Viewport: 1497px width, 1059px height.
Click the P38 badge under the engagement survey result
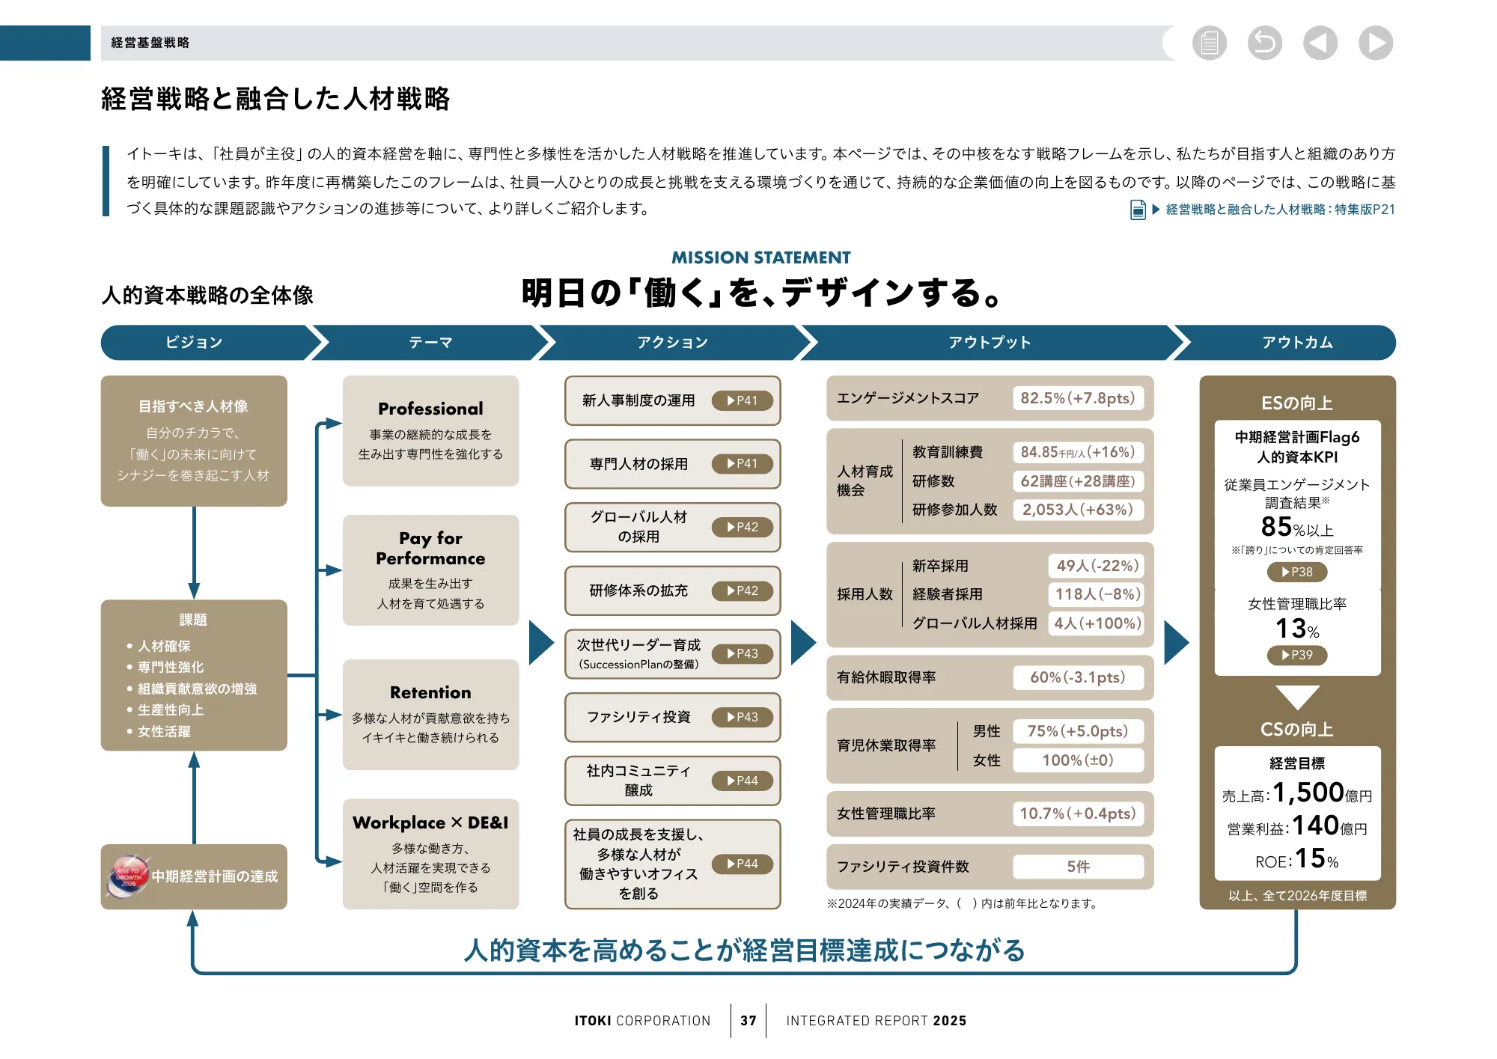(1298, 573)
